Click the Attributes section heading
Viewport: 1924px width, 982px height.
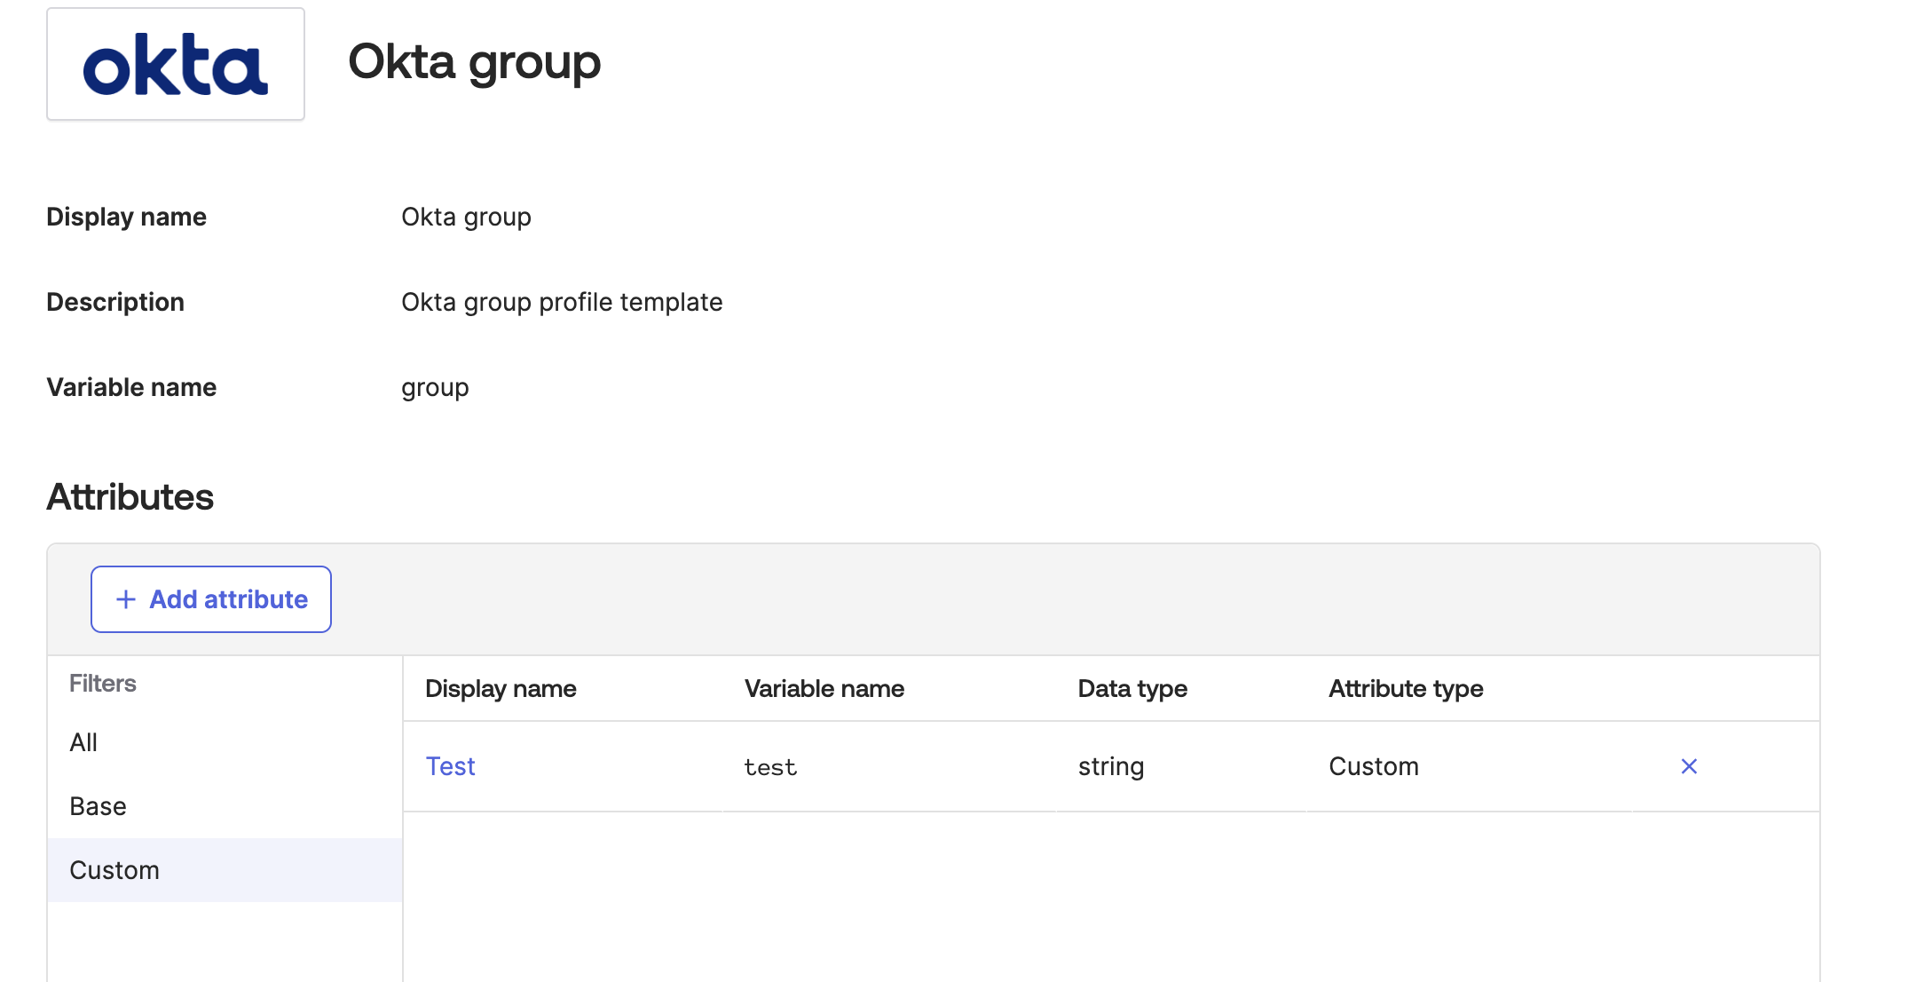(x=130, y=497)
